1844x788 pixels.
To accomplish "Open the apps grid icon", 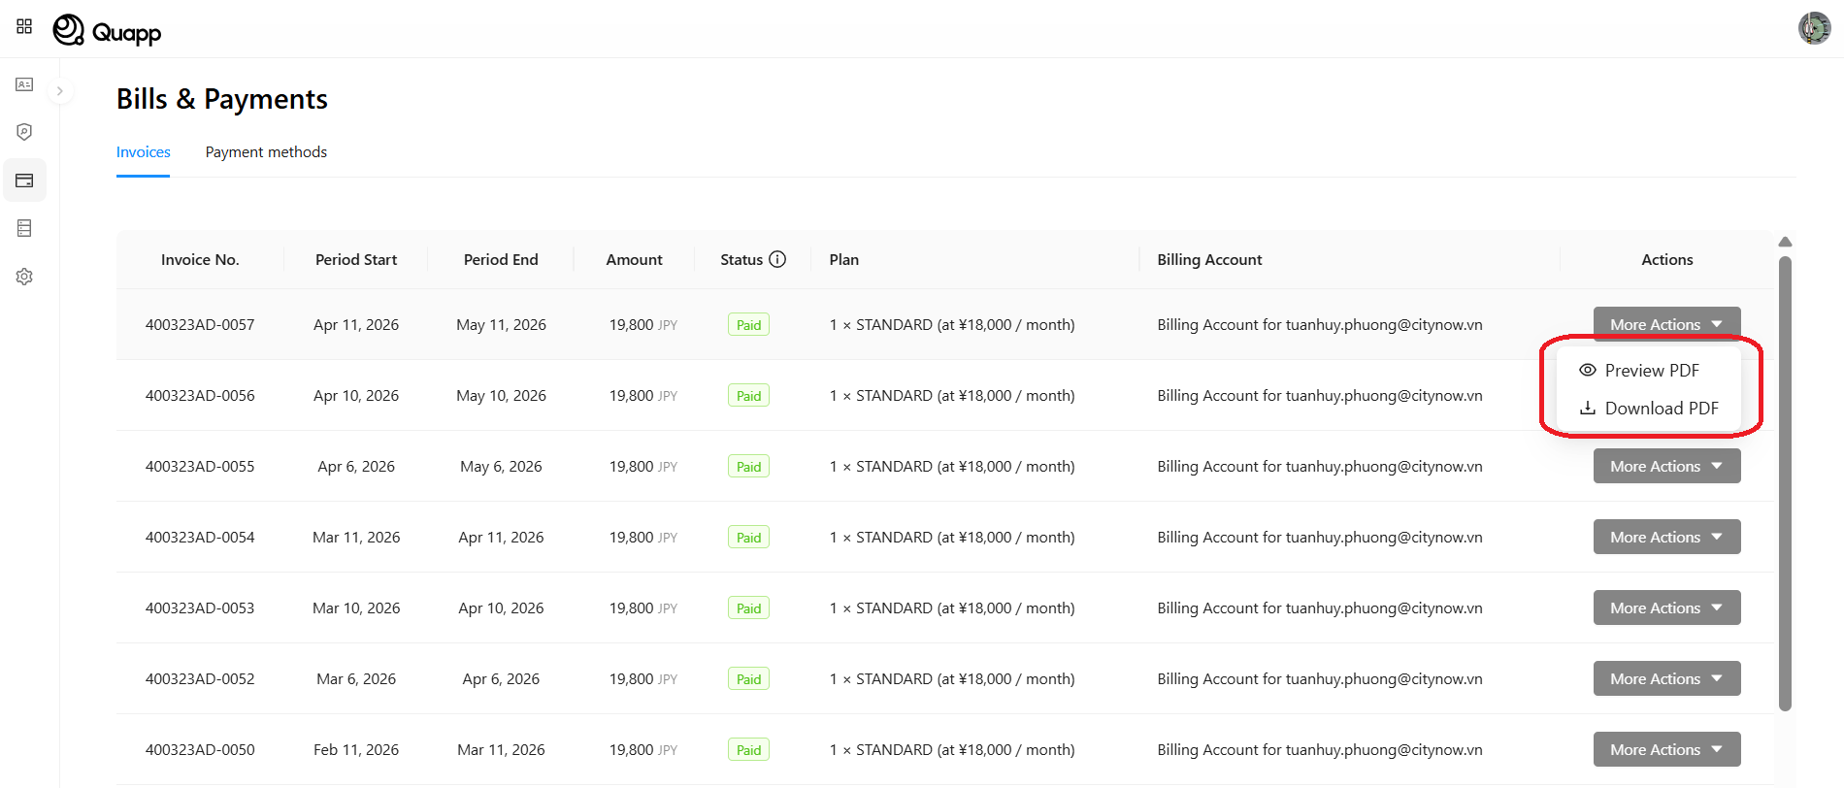I will [24, 26].
